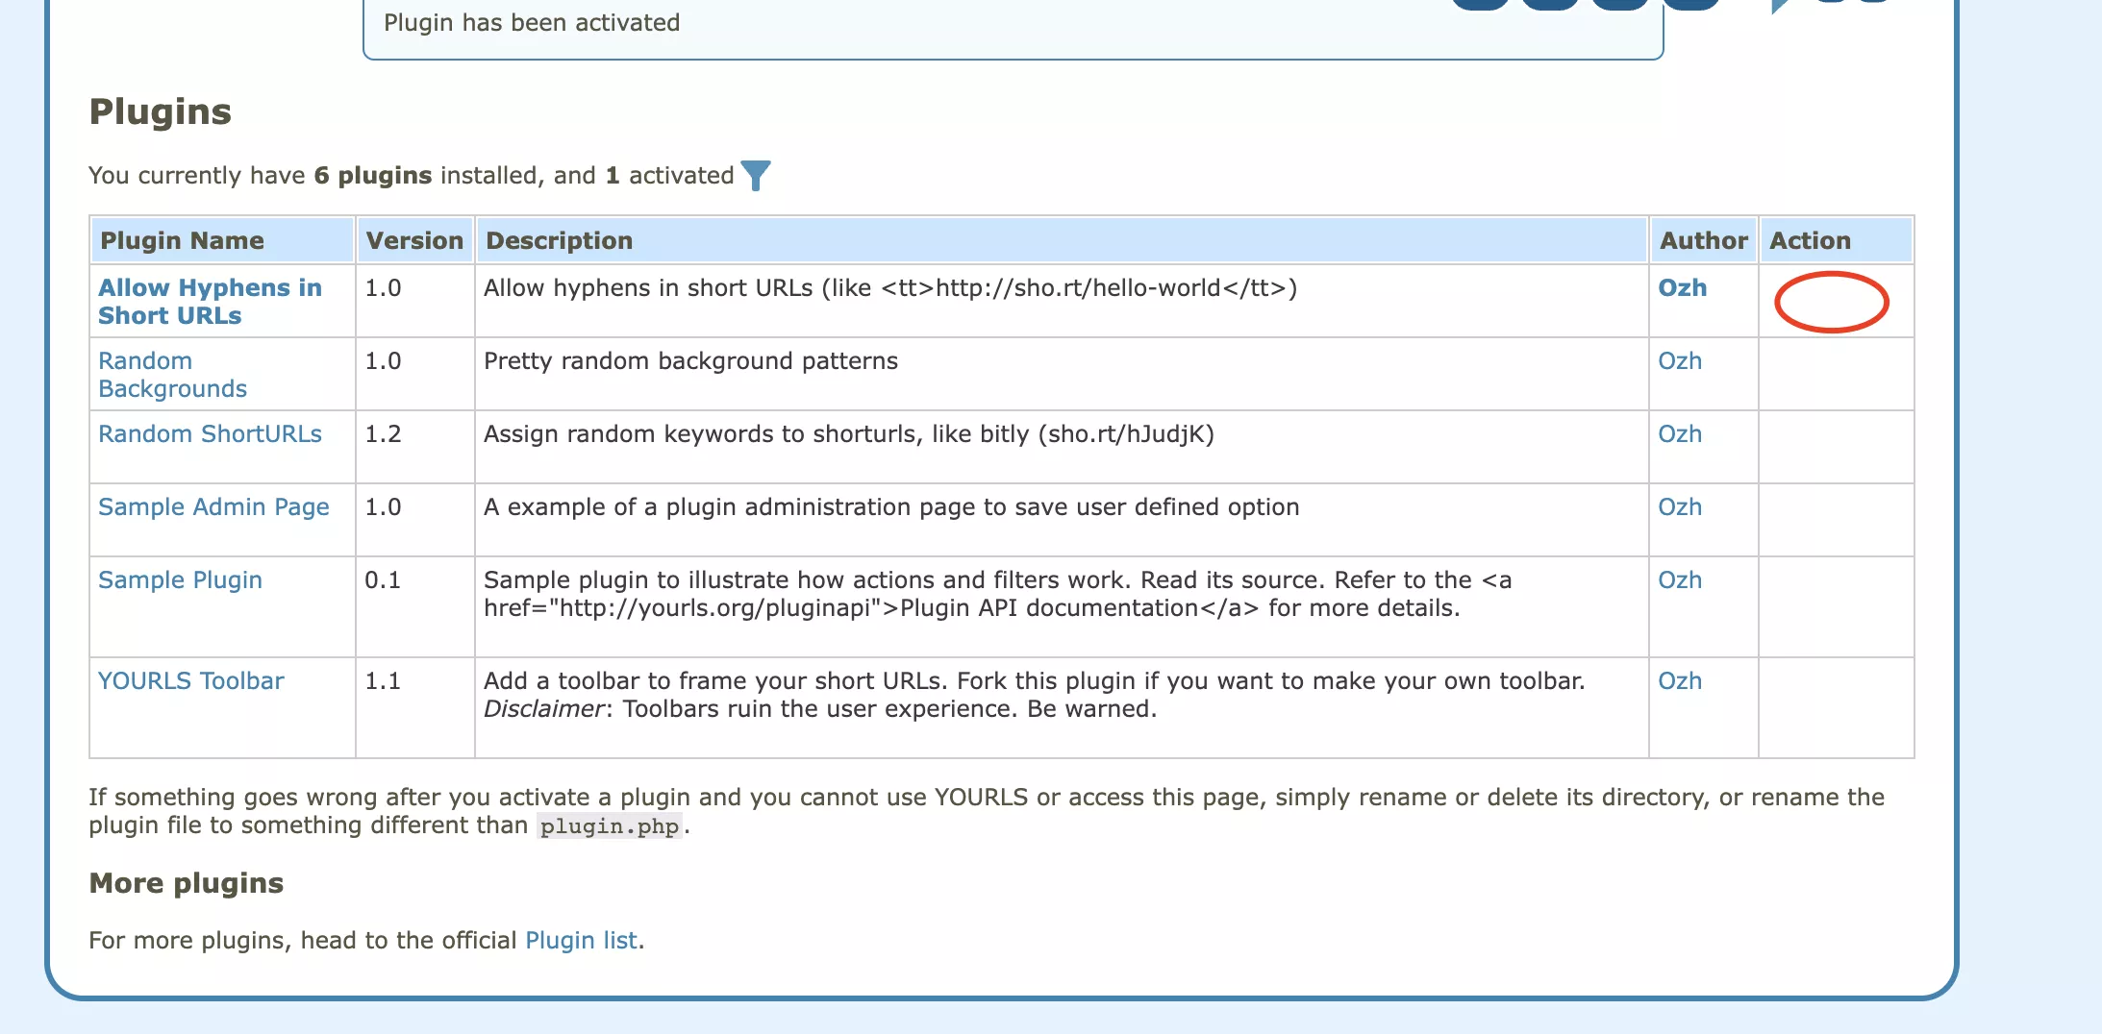Image resolution: width=2102 pixels, height=1034 pixels.
Task: Open the YOURLS Toolbar plugin link
Action: [x=190, y=681]
